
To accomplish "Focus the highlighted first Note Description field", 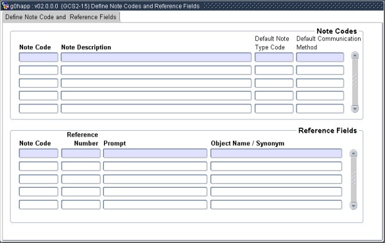I will point(156,57).
